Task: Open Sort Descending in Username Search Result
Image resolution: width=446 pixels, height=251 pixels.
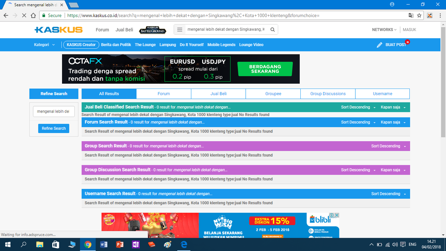Action: point(389,194)
